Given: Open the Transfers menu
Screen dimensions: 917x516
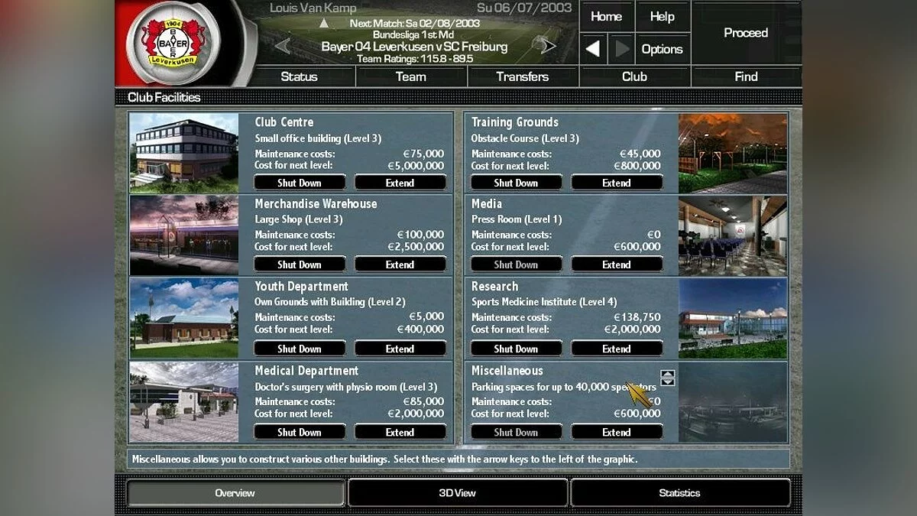Looking at the screenshot, I should [523, 76].
